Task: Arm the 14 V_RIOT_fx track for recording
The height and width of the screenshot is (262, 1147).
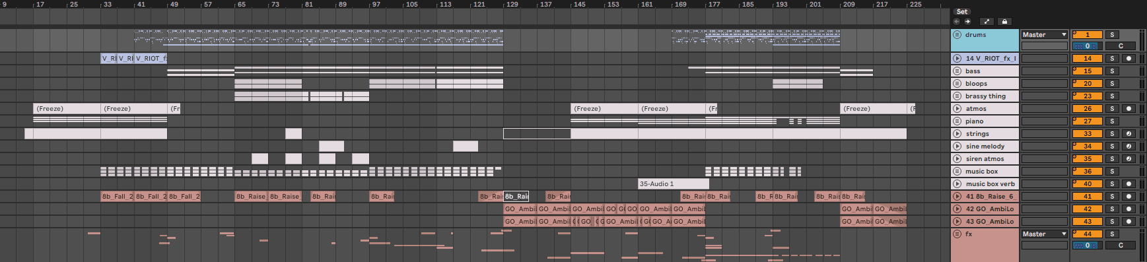Action: click(1129, 59)
